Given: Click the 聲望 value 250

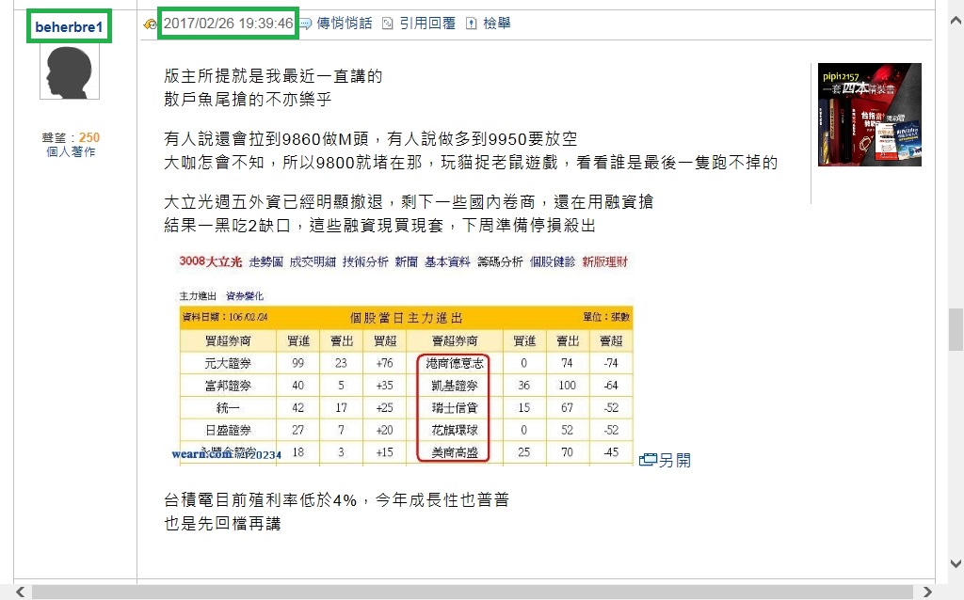Looking at the screenshot, I should 89,137.
